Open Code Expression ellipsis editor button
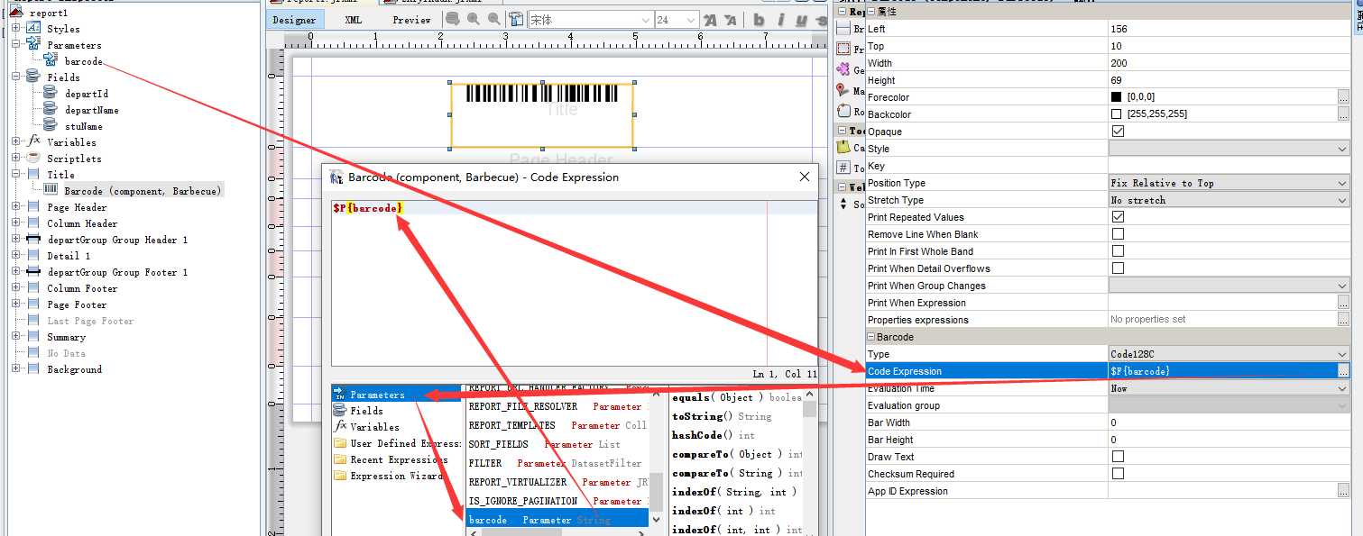This screenshot has width=1363, height=536. tap(1343, 371)
